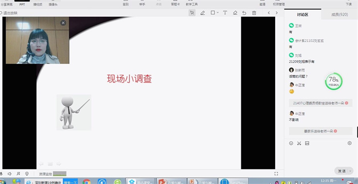
Task: Clear annotations with trash icon
Action: 254,13
